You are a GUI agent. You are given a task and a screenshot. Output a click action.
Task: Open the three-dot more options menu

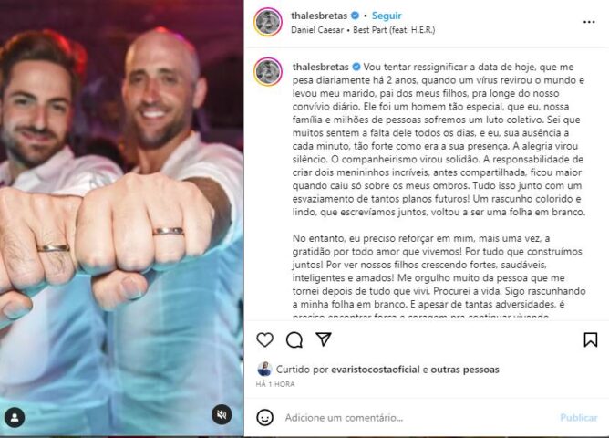(589, 22)
